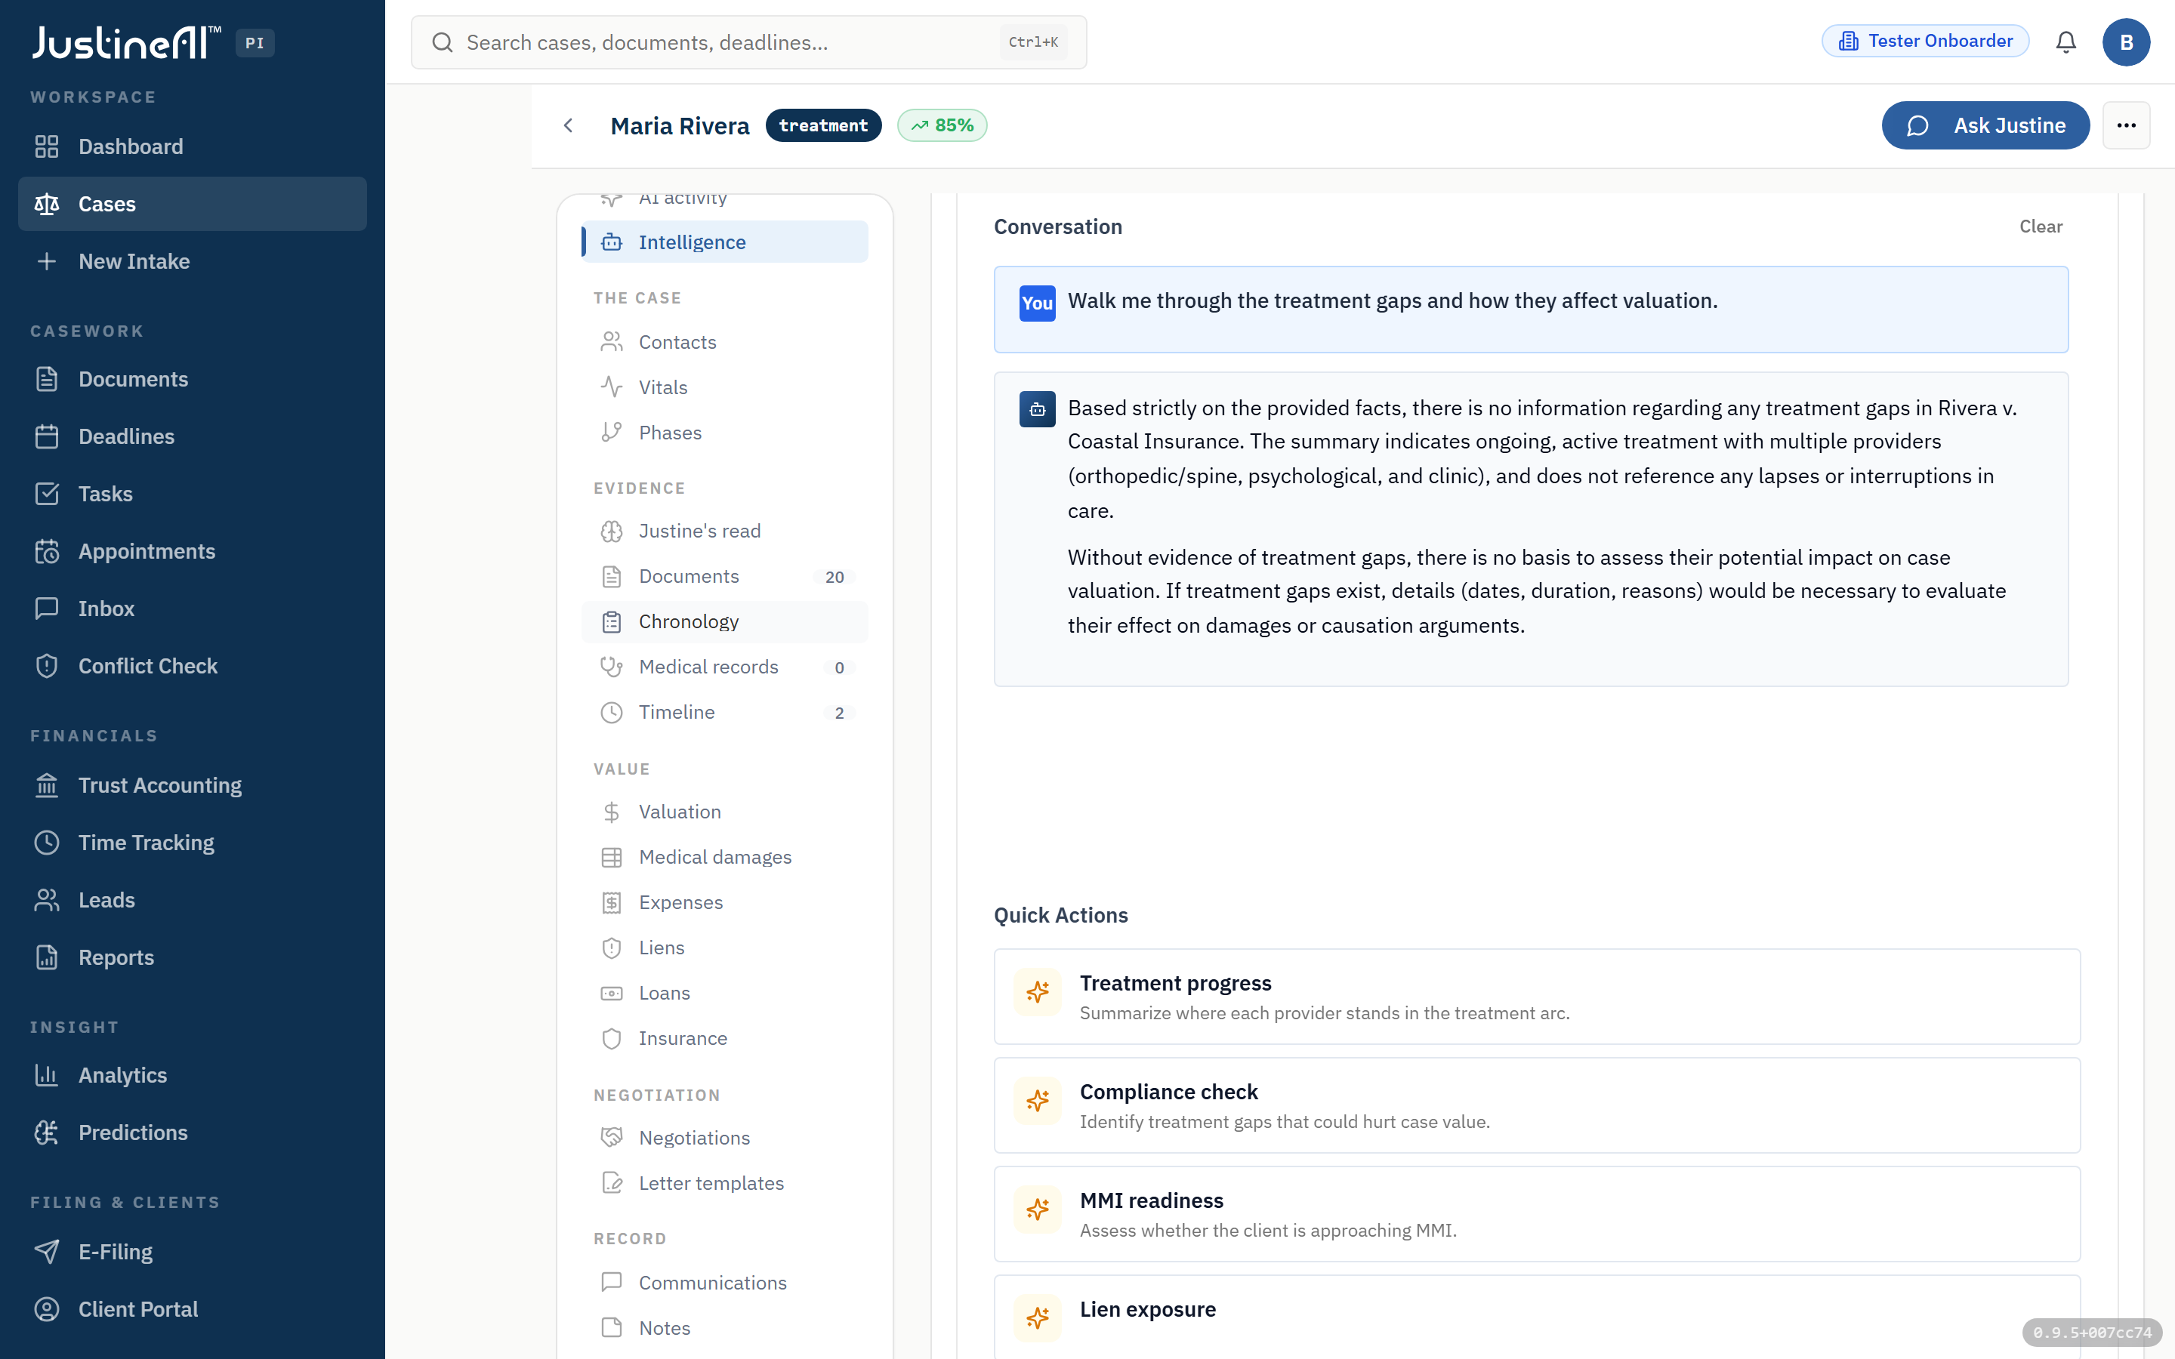The image size is (2175, 1359).
Task: Click the notifications bell icon
Action: (2065, 42)
